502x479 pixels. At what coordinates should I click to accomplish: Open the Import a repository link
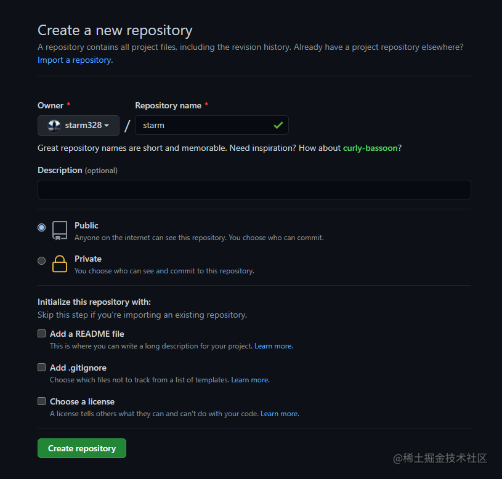[75, 60]
